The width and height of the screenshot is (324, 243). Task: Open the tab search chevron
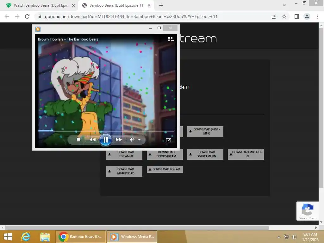click(284, 5)
